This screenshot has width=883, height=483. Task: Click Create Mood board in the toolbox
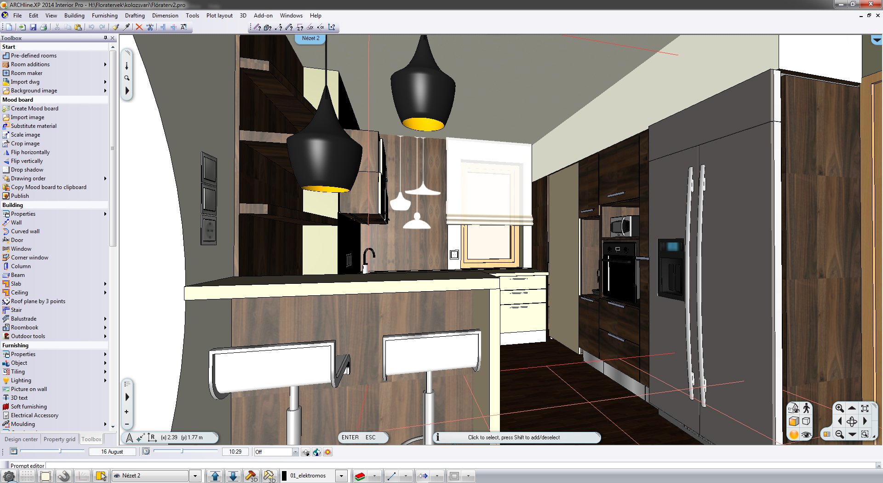34,109
